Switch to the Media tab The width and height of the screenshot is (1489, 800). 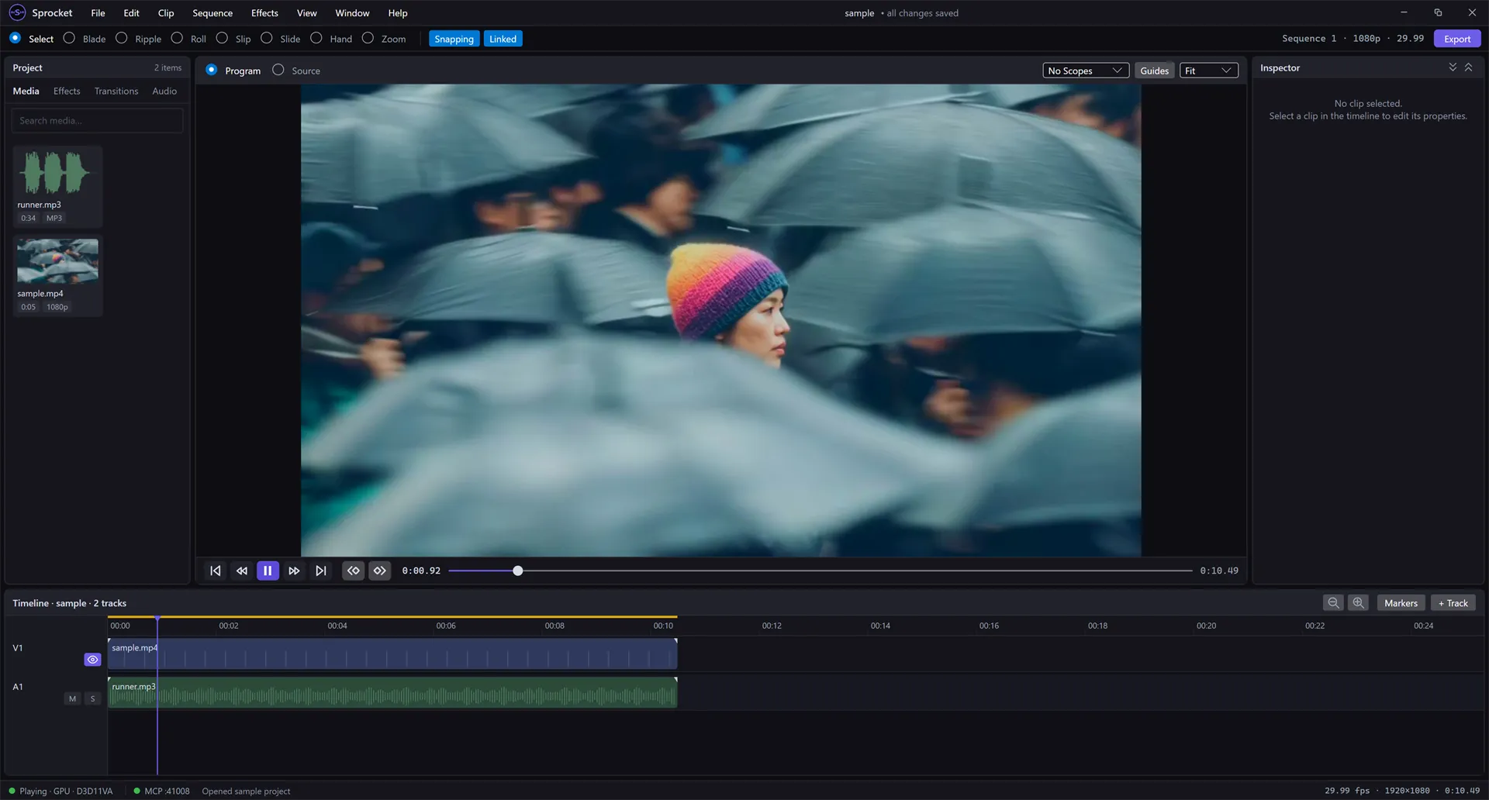click(26, 91)
